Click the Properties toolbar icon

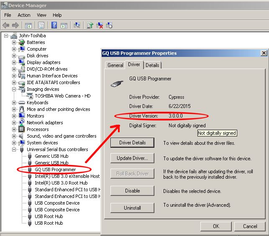41,25
